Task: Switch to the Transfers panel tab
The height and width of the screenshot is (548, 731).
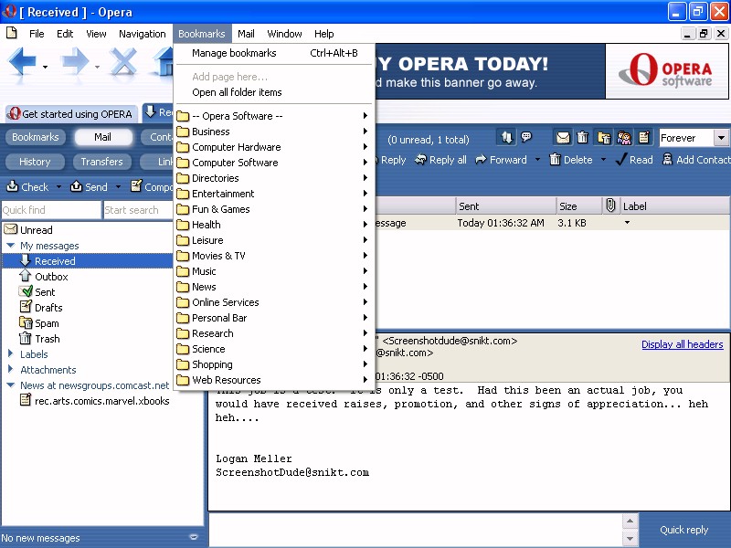Action: click(x=101, y=162)
